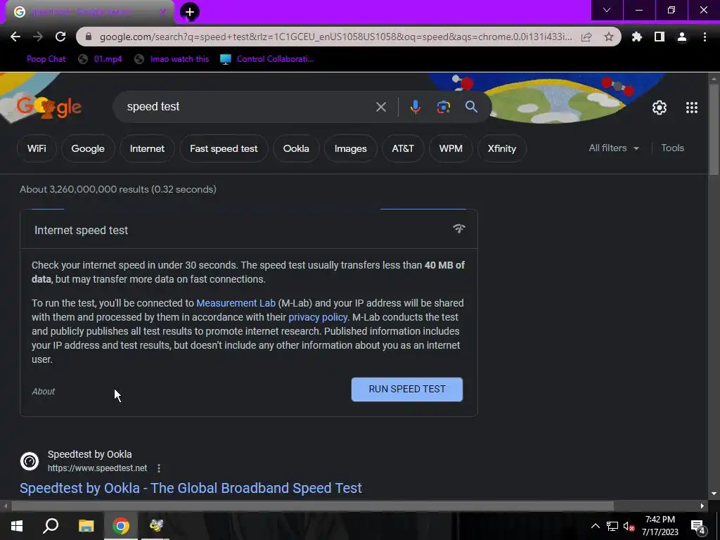Image resolution: width=720 pixels, height=540 pixels.
Task: Open the taskbar clock and date
Action: [x=660, y=526]
